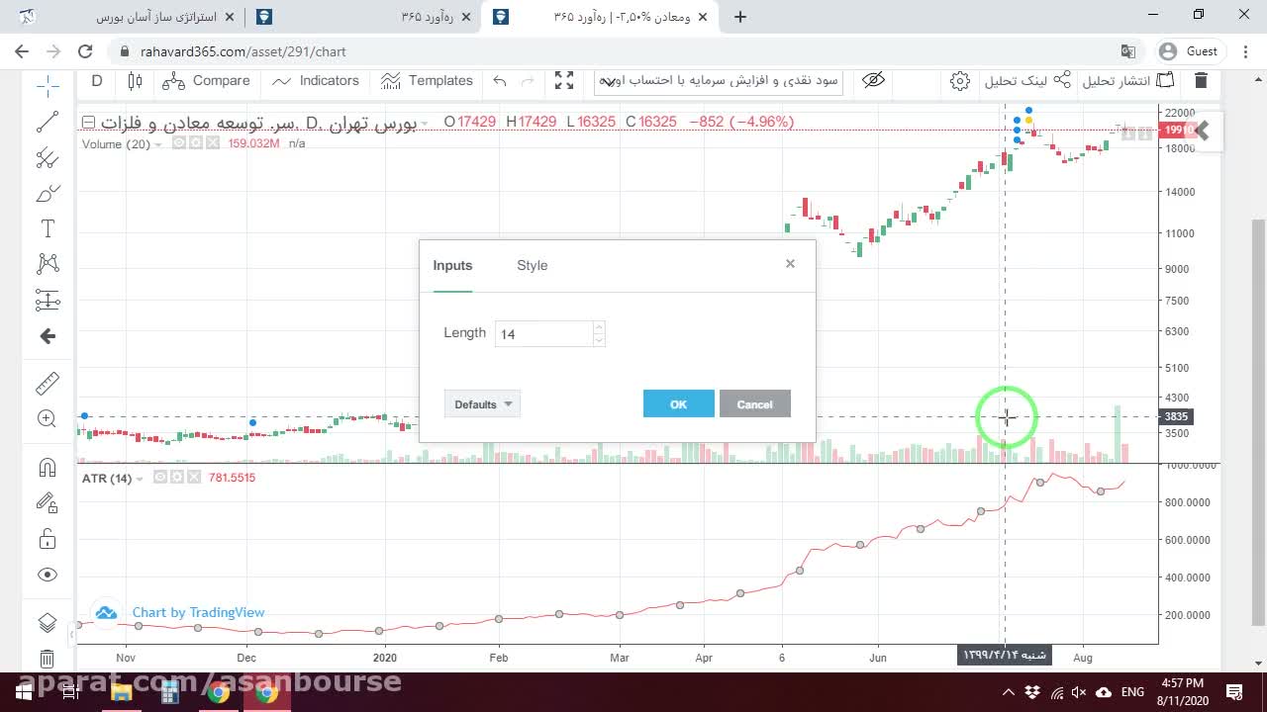
Task: Click remove drawings trash icon in left toolbar
Action: click(48, 659)
